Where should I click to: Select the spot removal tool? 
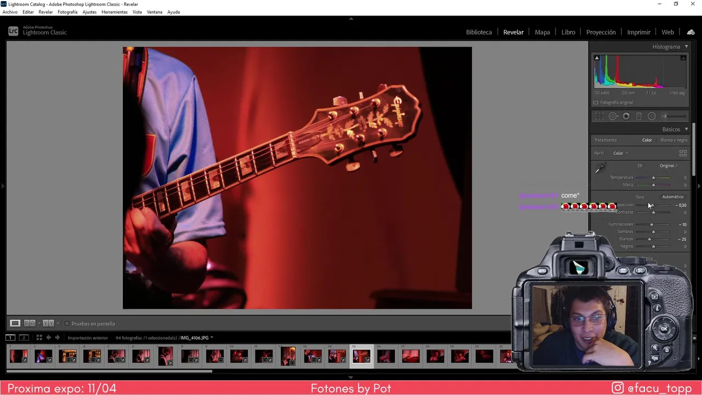tap(613, 116)
